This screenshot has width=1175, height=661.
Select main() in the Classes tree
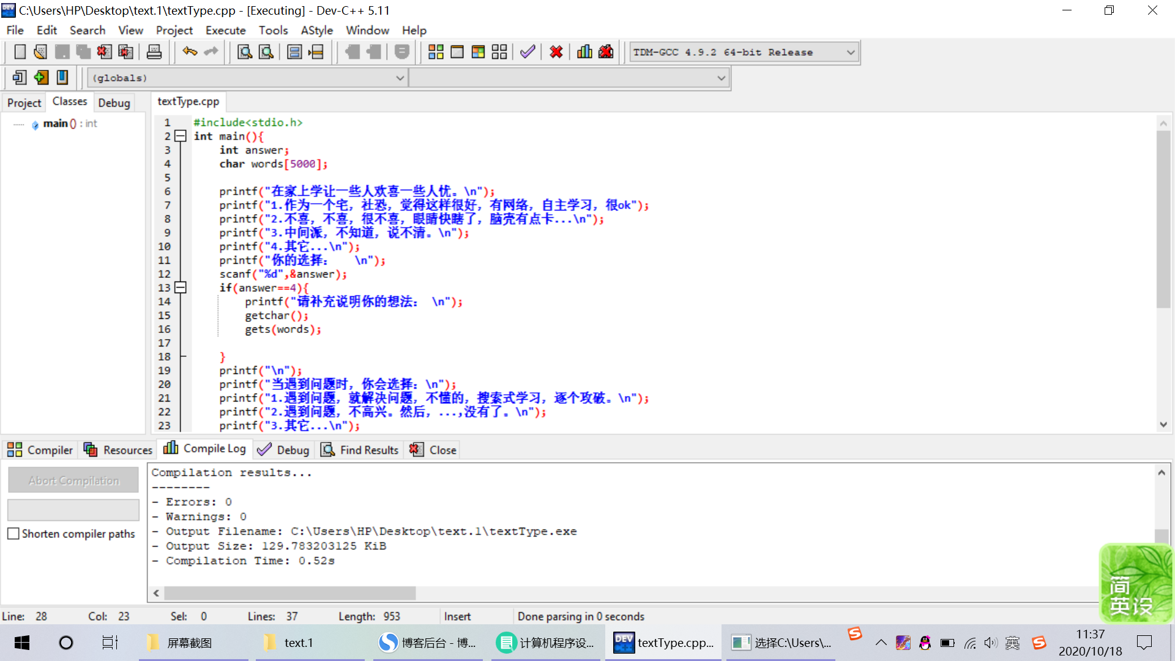56,124
